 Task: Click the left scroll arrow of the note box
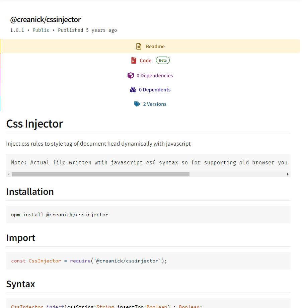(8, 174)
